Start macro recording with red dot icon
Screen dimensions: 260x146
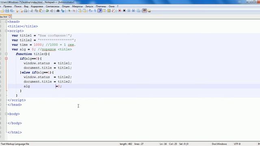[119, 11]
